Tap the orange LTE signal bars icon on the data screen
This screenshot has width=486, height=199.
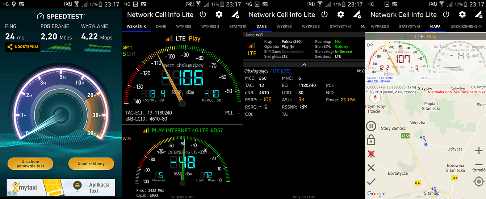tap(252, 45)
